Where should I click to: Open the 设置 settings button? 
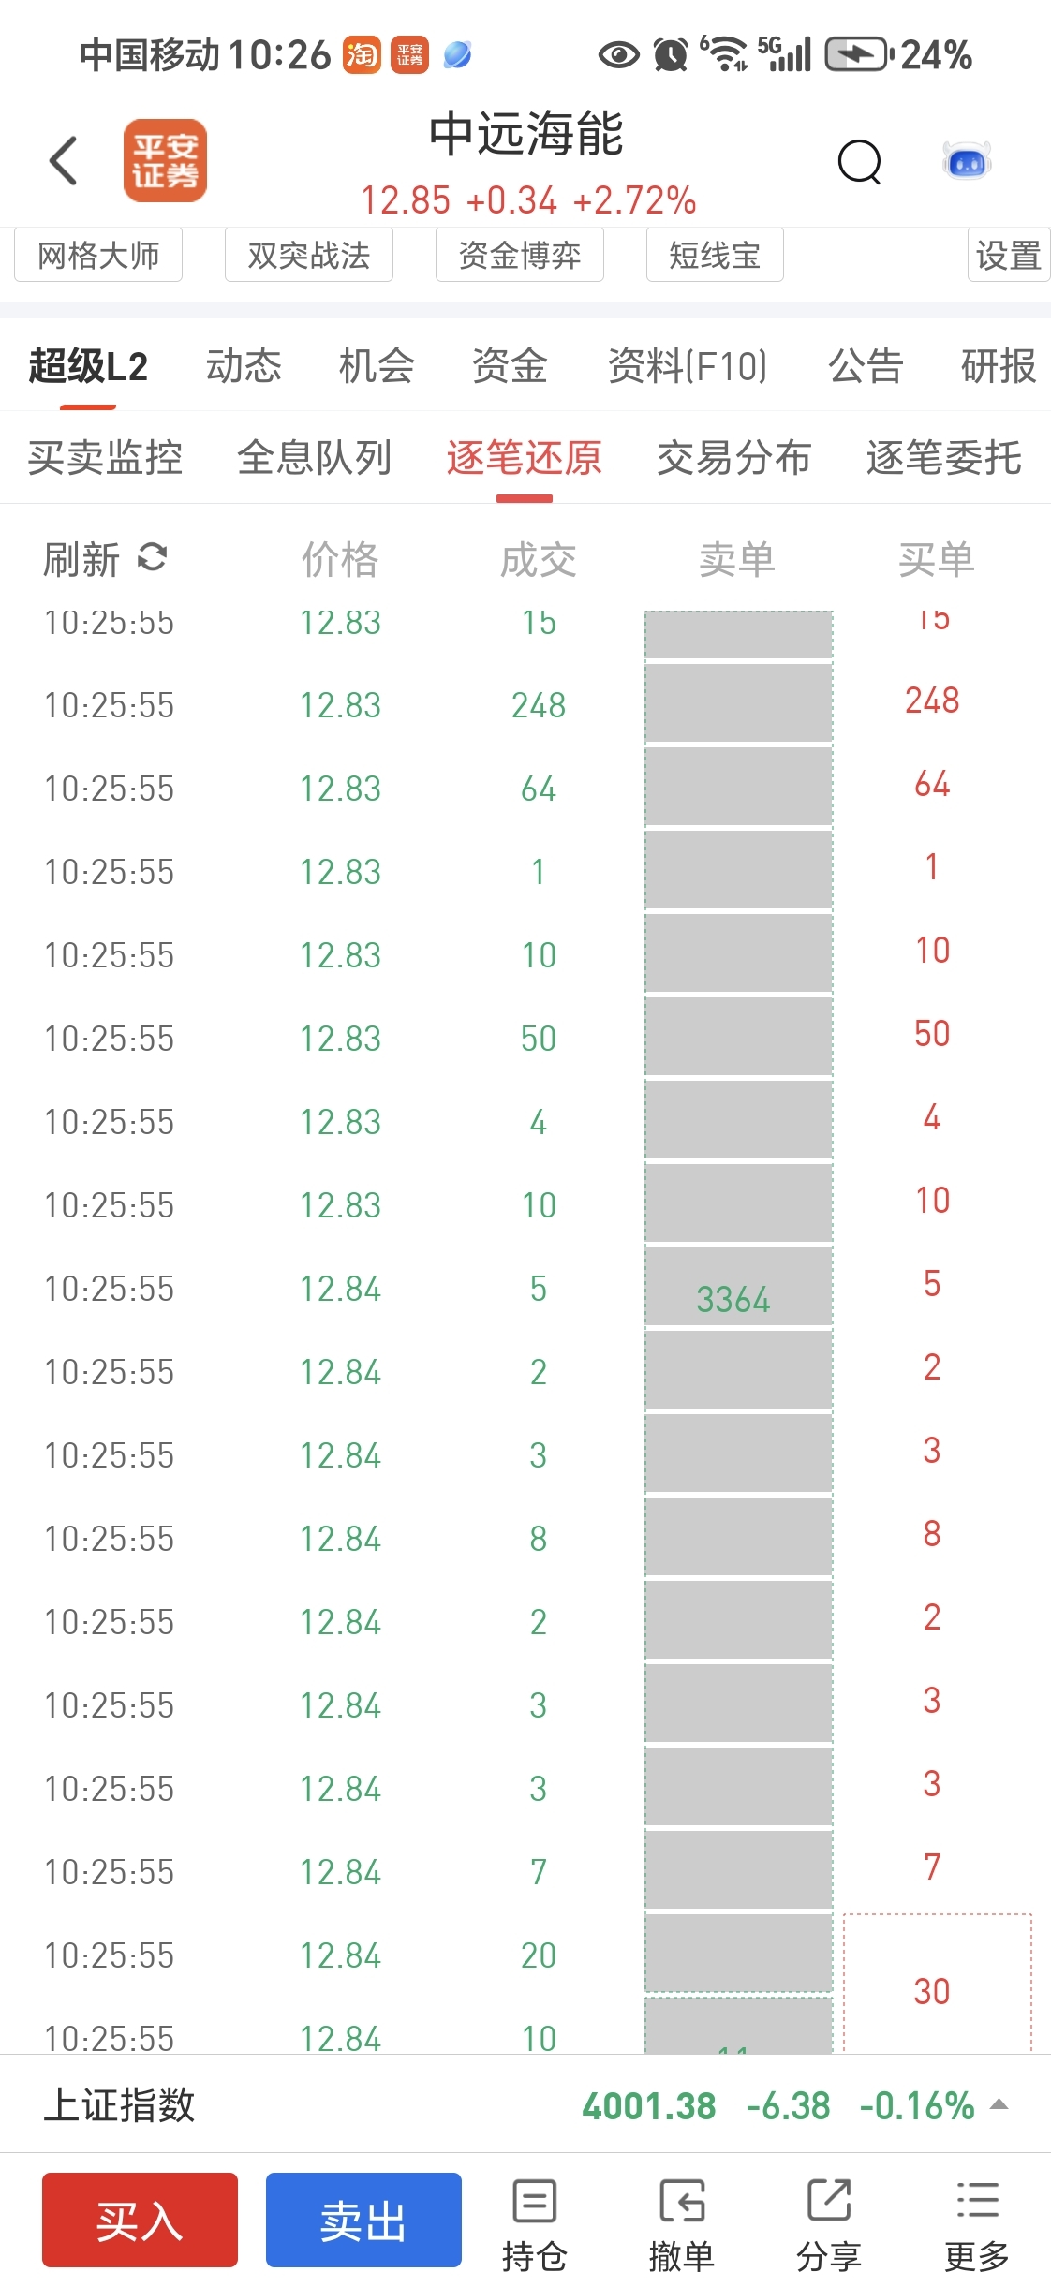tap(1008, 255)
